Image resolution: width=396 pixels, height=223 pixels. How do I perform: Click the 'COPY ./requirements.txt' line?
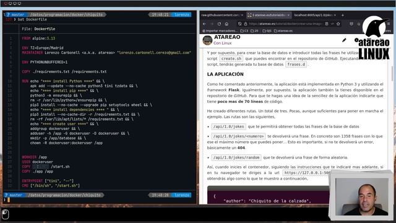64,72
